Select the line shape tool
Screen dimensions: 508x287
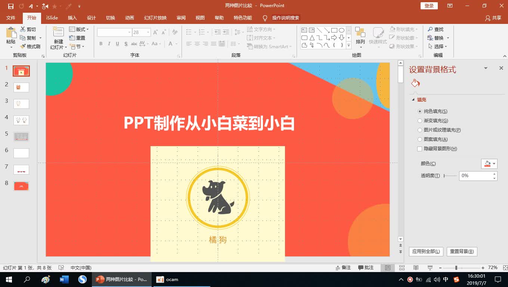(x=319, y=30)
